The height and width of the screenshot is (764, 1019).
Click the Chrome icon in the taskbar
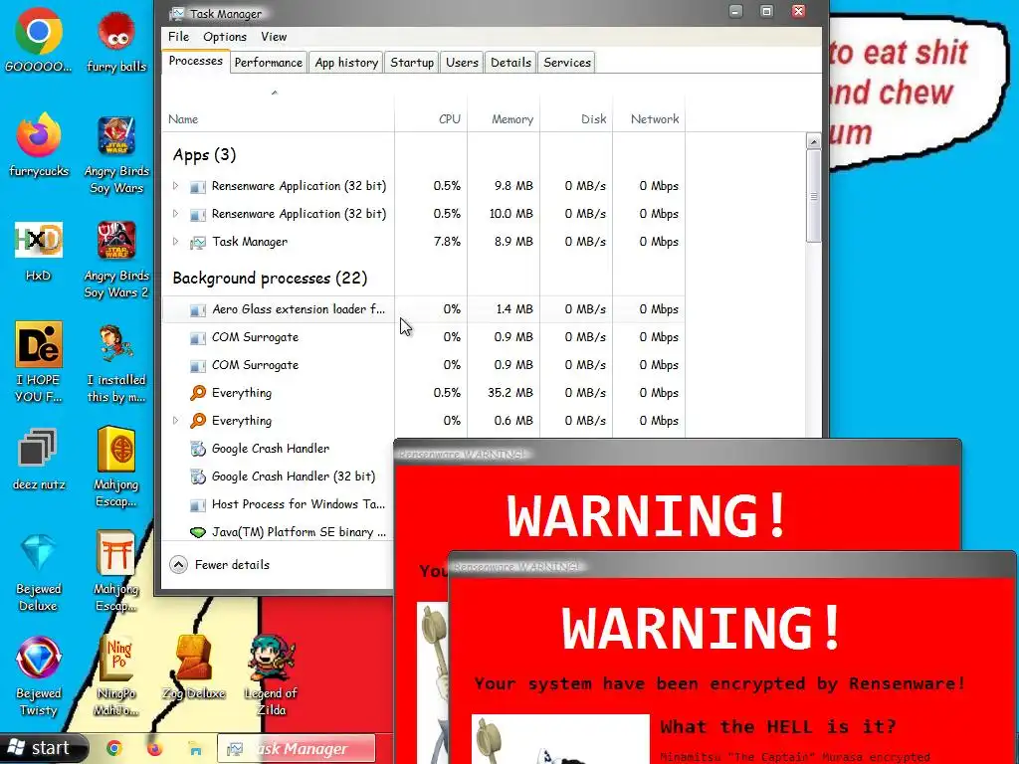[114, 748]
